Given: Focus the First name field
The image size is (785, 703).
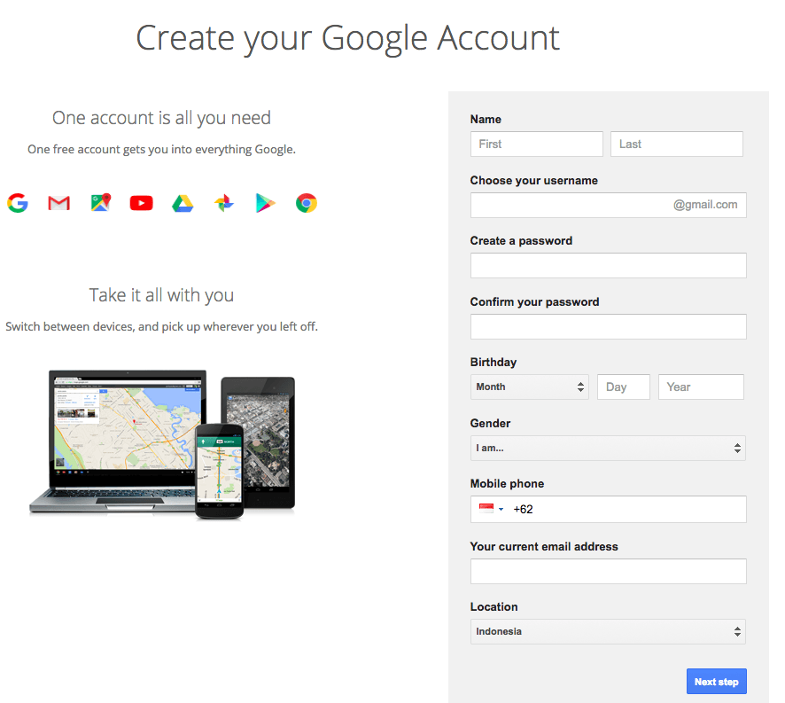Looking at the screenshot, I should pyautogui.click(x=537, y=144).
